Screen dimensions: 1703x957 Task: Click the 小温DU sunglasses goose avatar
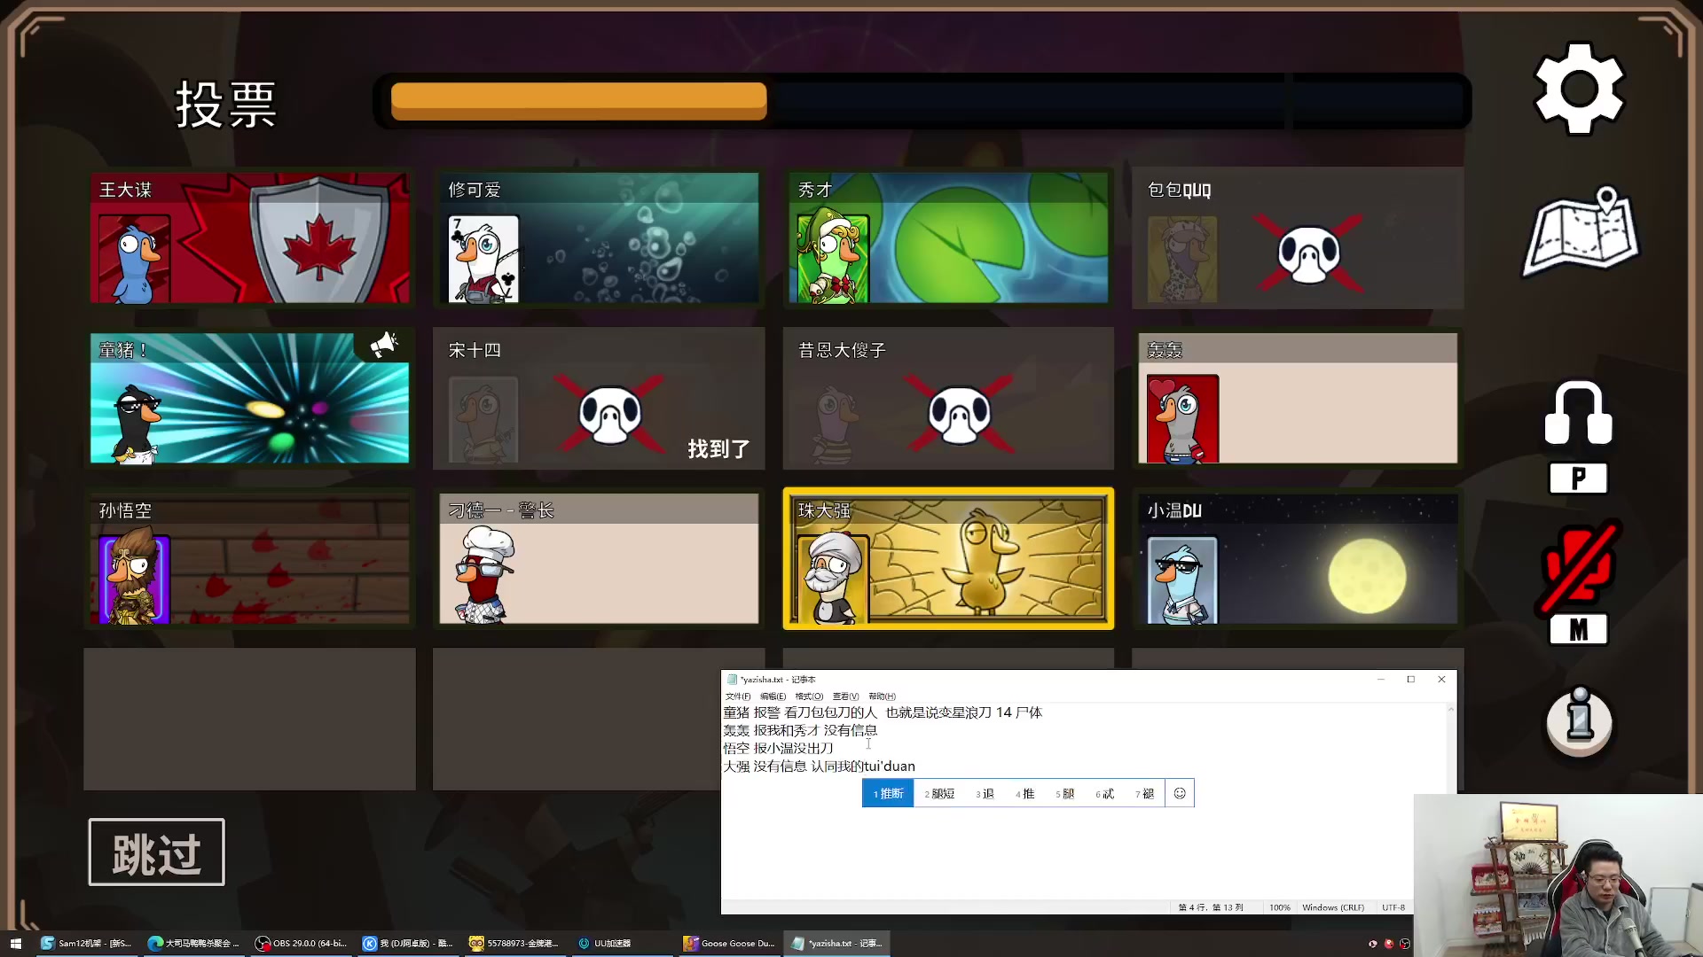[1182, 580]
